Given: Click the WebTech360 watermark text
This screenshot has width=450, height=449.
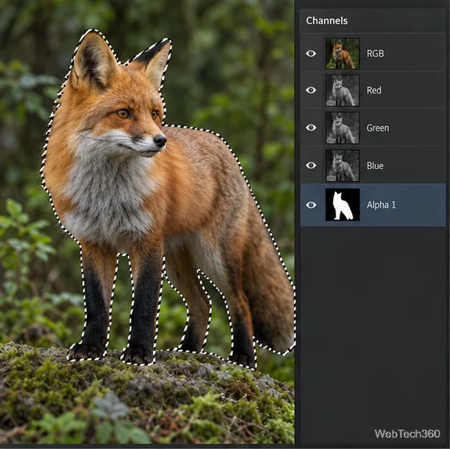Looking at the screenshot, I should pyautogui.click(x=407, y=434).
